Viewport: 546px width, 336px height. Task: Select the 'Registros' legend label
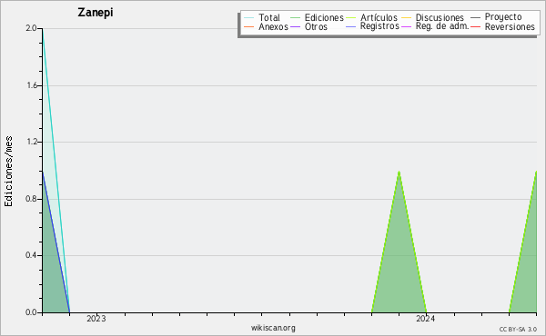[x=379, y=26]
